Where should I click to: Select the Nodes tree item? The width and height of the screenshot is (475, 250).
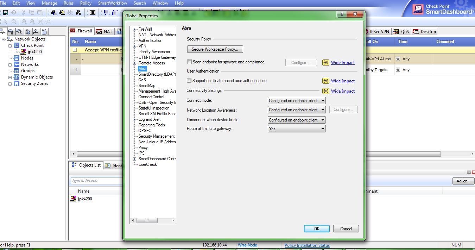click(27, 58)
